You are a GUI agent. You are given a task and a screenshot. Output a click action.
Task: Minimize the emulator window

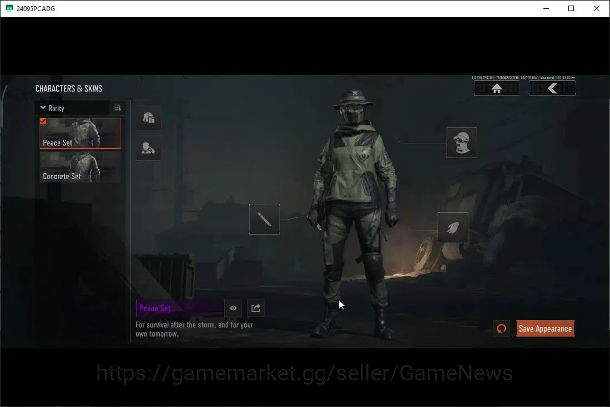546,8
